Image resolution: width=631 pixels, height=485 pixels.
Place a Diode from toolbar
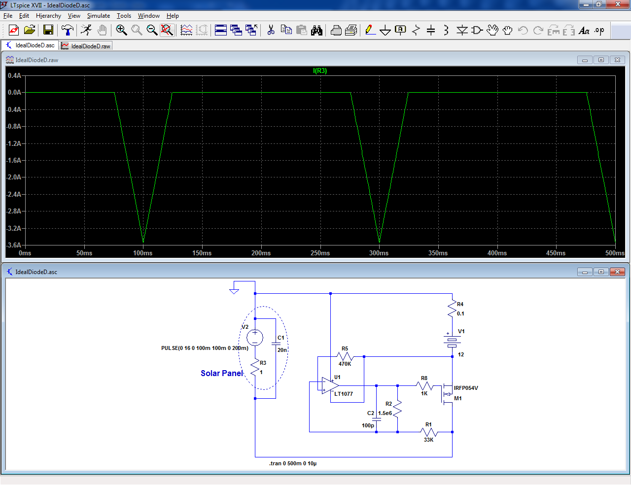[x=462, y=31]
